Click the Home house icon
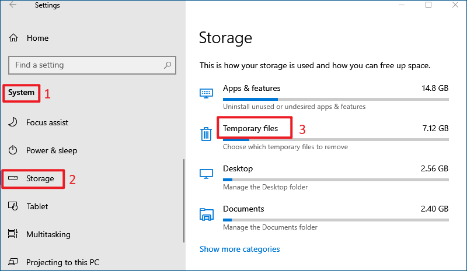Image resolution: width=467 pixels, height=271 pixels. 13,38
